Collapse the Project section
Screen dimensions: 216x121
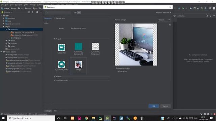click(x=54, y=39)
